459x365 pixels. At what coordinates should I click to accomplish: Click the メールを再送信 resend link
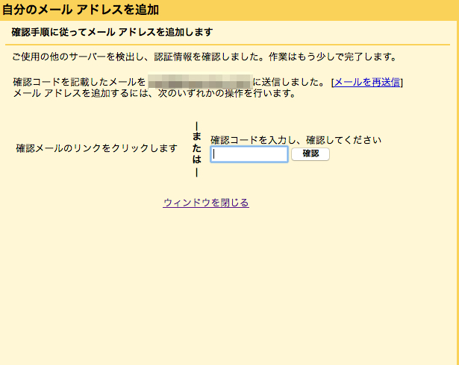tap(366, 82)
